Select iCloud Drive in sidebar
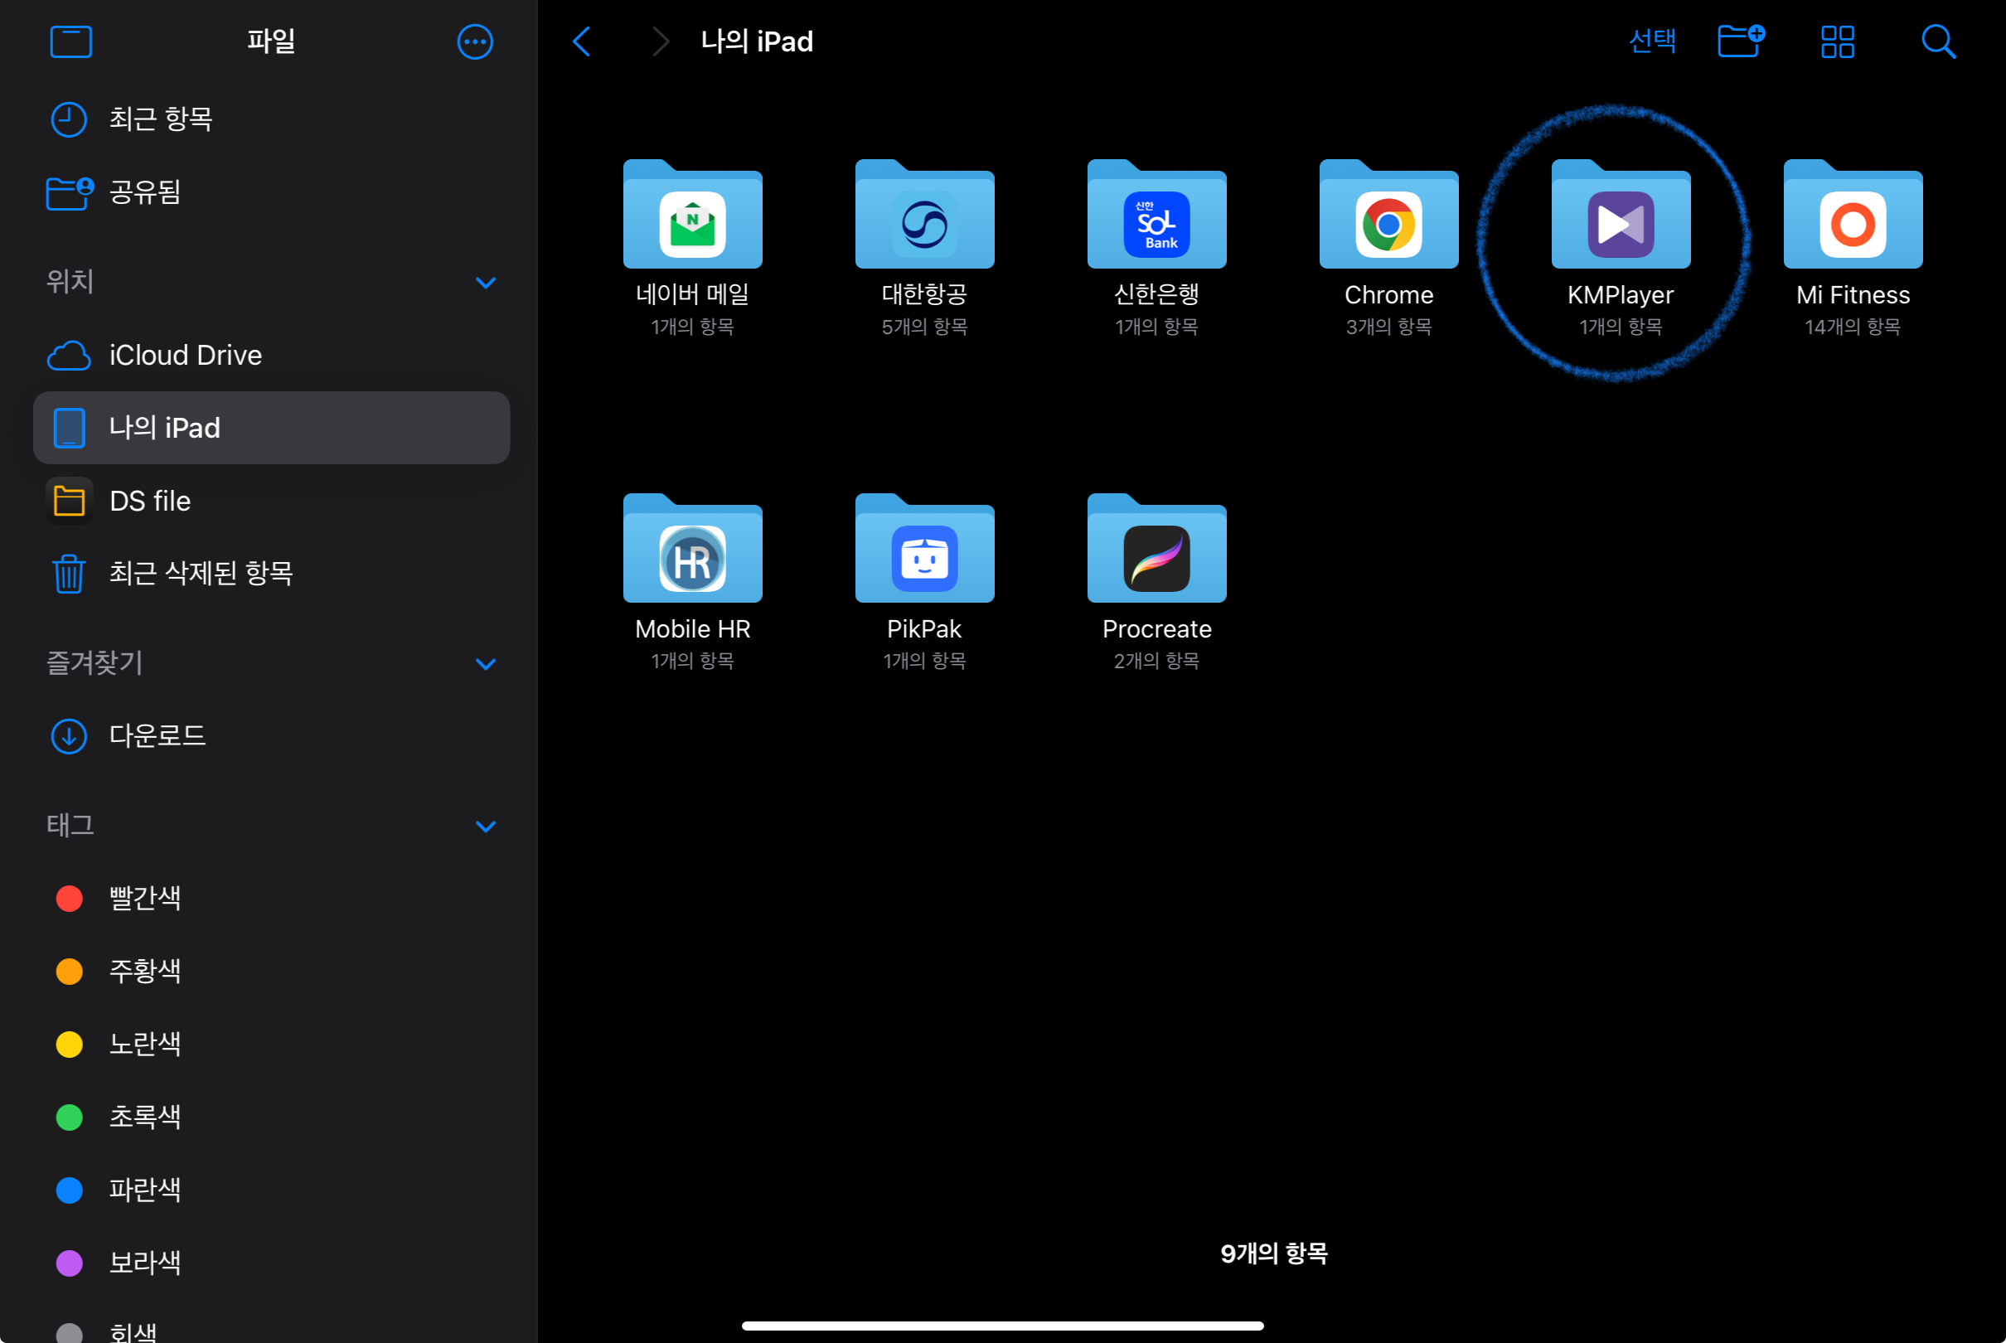This screenshot has width=2006, height=1343. pos(185,355)
